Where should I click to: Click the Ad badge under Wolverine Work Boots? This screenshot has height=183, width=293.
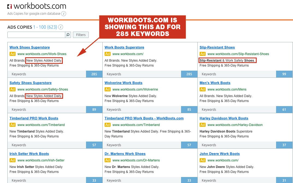[x=108, y=89]
